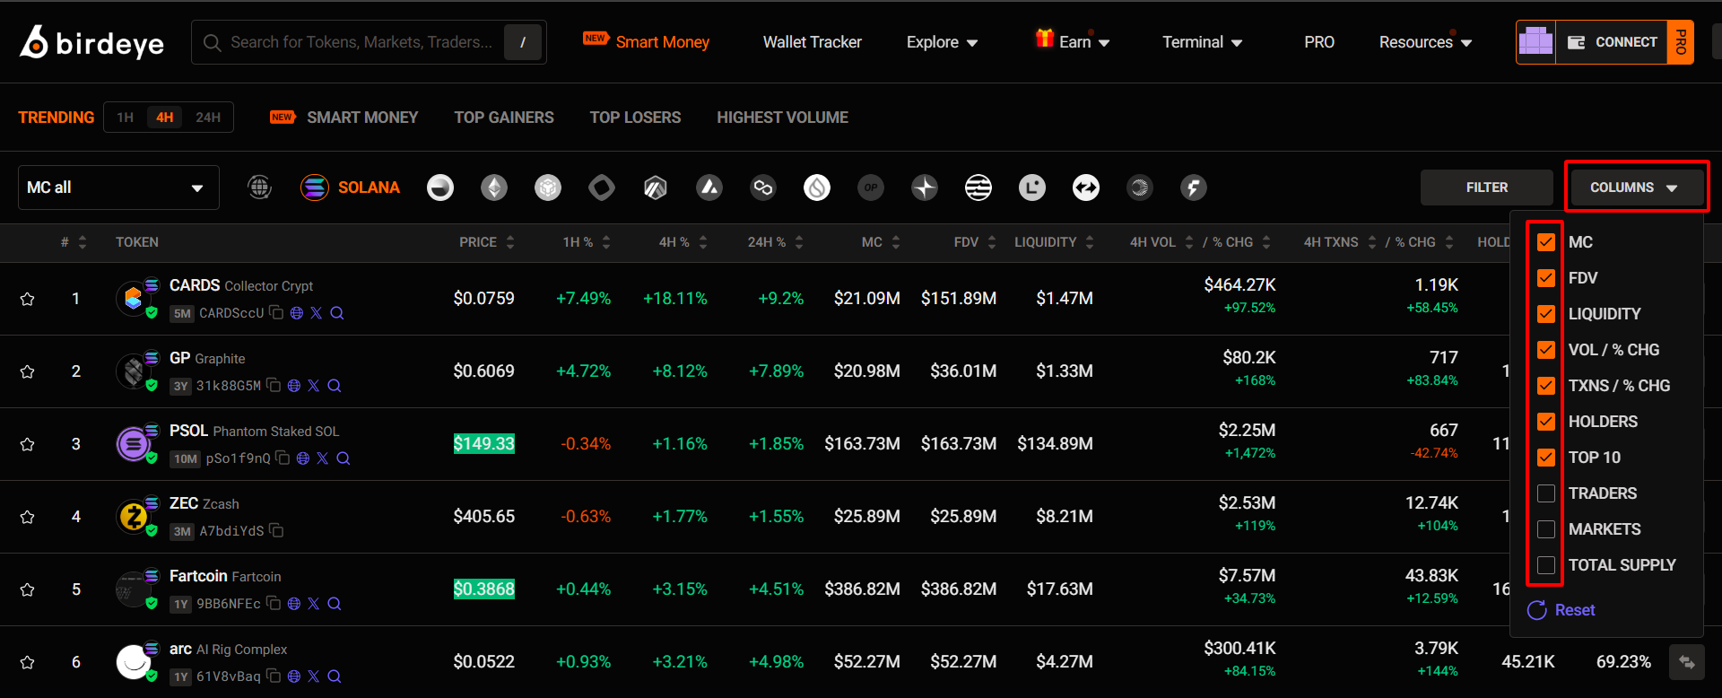Open the arc swap icon button
The width and height of the screenshot is (1722, 698).
(1686, 662)
